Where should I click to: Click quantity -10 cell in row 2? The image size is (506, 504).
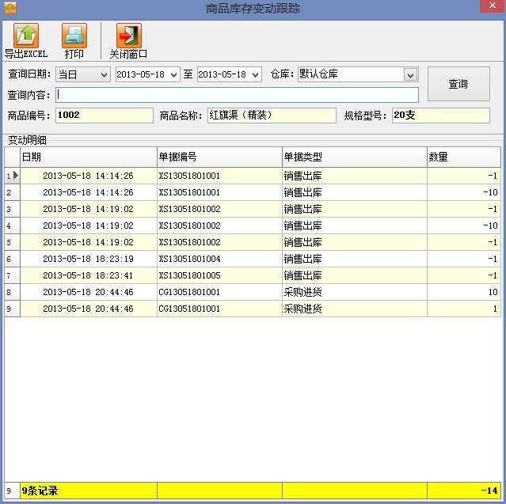click(464, 192)
